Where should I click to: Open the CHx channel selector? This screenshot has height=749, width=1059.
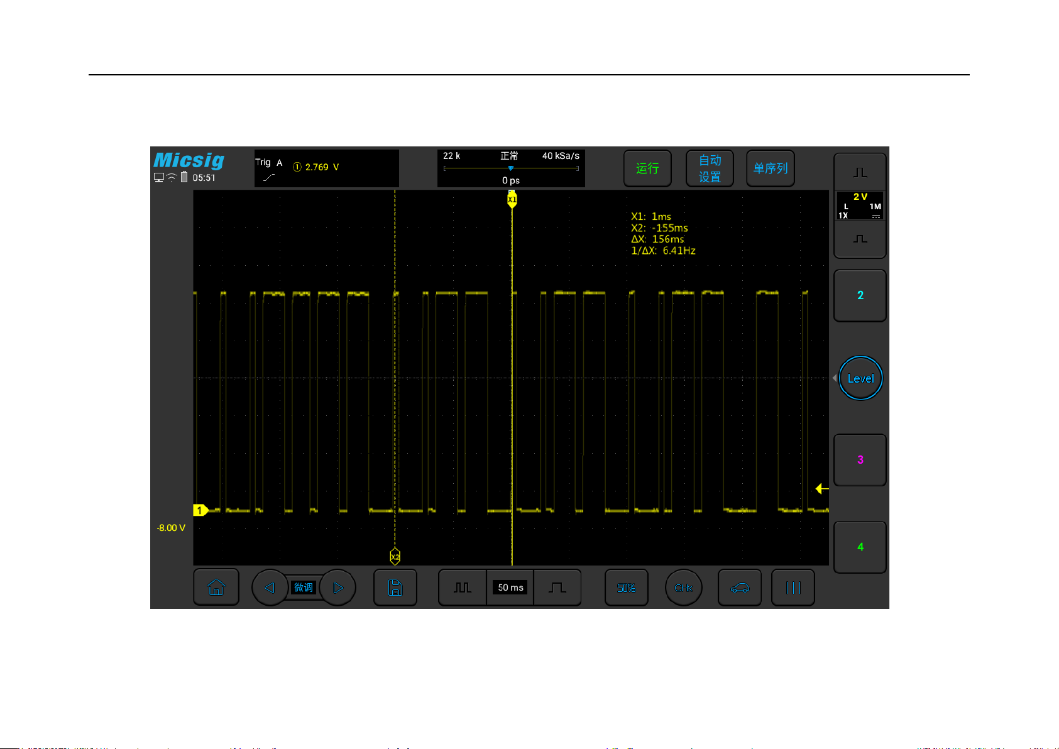(683, 588)
